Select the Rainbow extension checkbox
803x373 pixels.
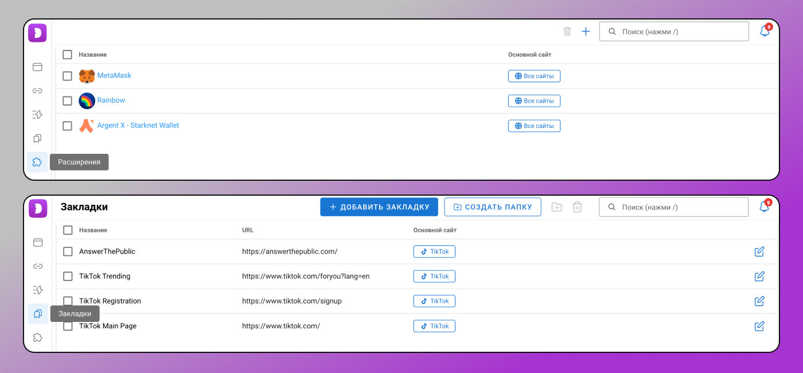pyautogui.click(x=67, y=101)
